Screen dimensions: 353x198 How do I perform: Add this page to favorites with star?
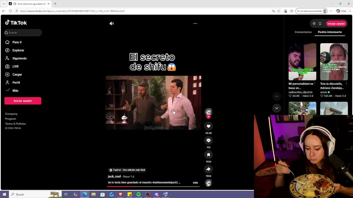pyautogui.click(x=279, y=11)
